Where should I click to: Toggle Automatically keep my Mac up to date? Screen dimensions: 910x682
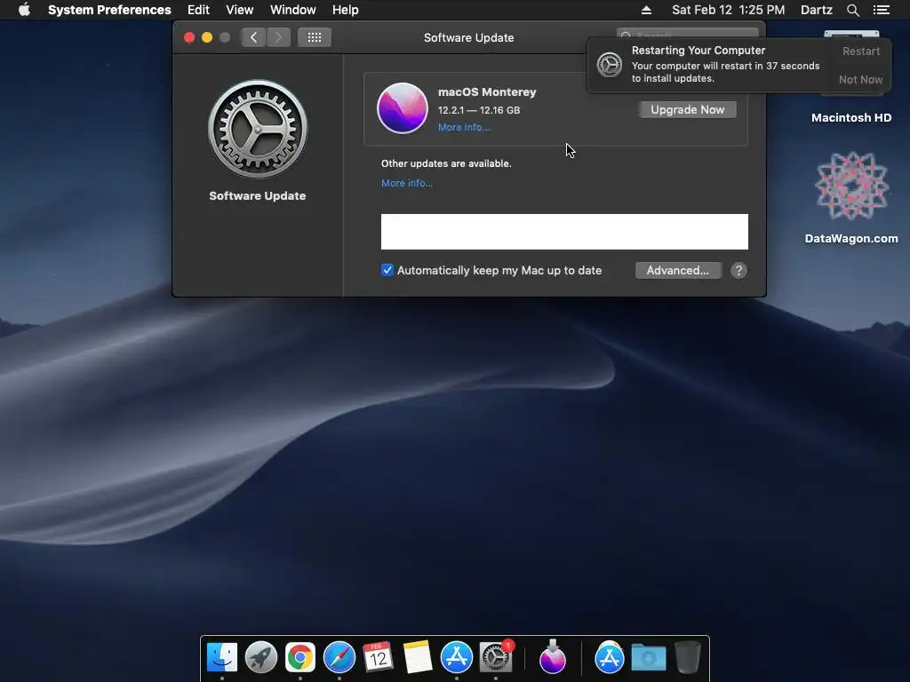pos(387,270)
